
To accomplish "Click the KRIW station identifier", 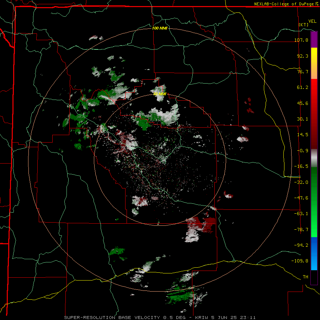I will click(201, 318).
